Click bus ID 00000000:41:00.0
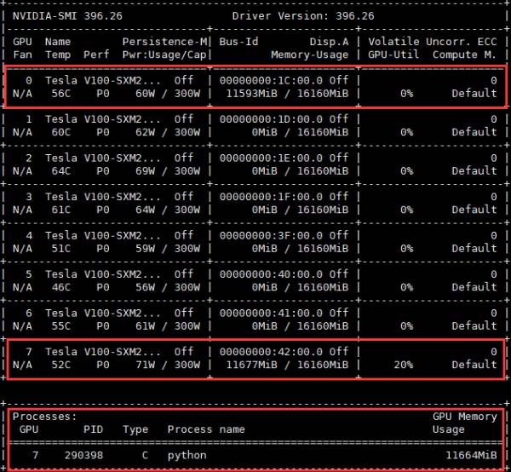The image size is (511, 472). tap(271, 314)
